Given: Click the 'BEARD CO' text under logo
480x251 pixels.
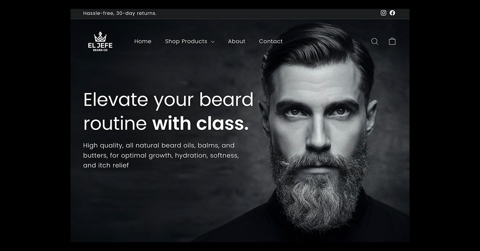Looking at the screenshot, I should [100, 50].
